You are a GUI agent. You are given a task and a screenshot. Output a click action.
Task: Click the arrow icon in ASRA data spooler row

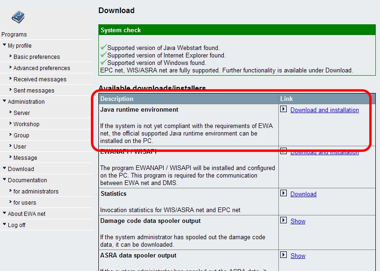pyautogui.click(x=283, y=255)
